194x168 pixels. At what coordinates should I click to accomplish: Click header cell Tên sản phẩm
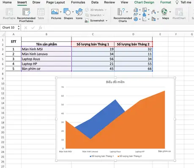coord(46,44)
